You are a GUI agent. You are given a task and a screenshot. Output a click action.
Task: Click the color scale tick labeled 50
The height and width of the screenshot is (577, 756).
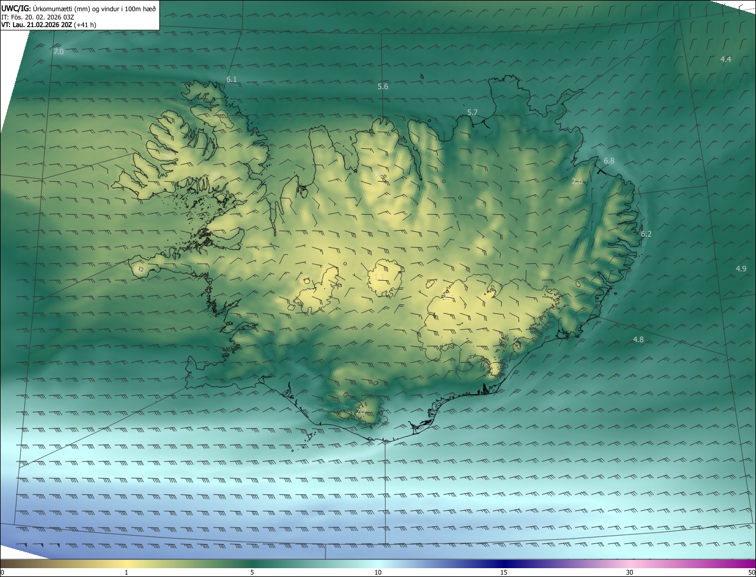(751, 572)
